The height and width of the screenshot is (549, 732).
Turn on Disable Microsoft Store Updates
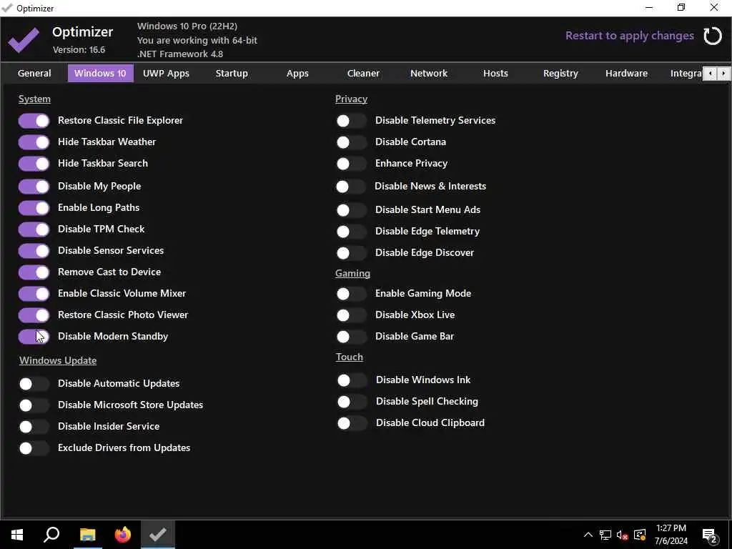coord(34,405)
